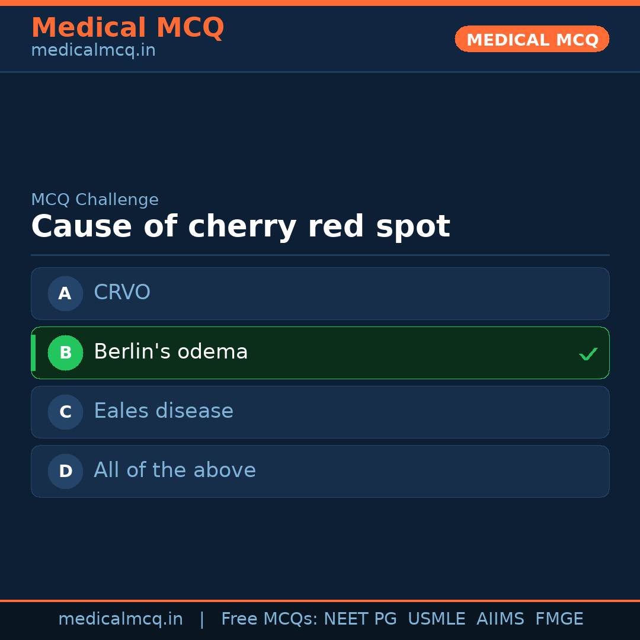Image resolution: width=640 pixels, height=640 pixels.
Task: Click the Cause of cherry red spot question
Action: 241,226
